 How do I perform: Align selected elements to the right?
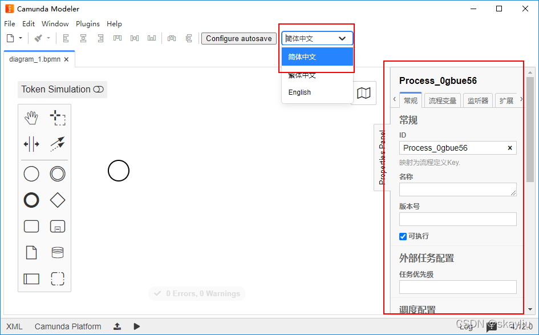100,38
